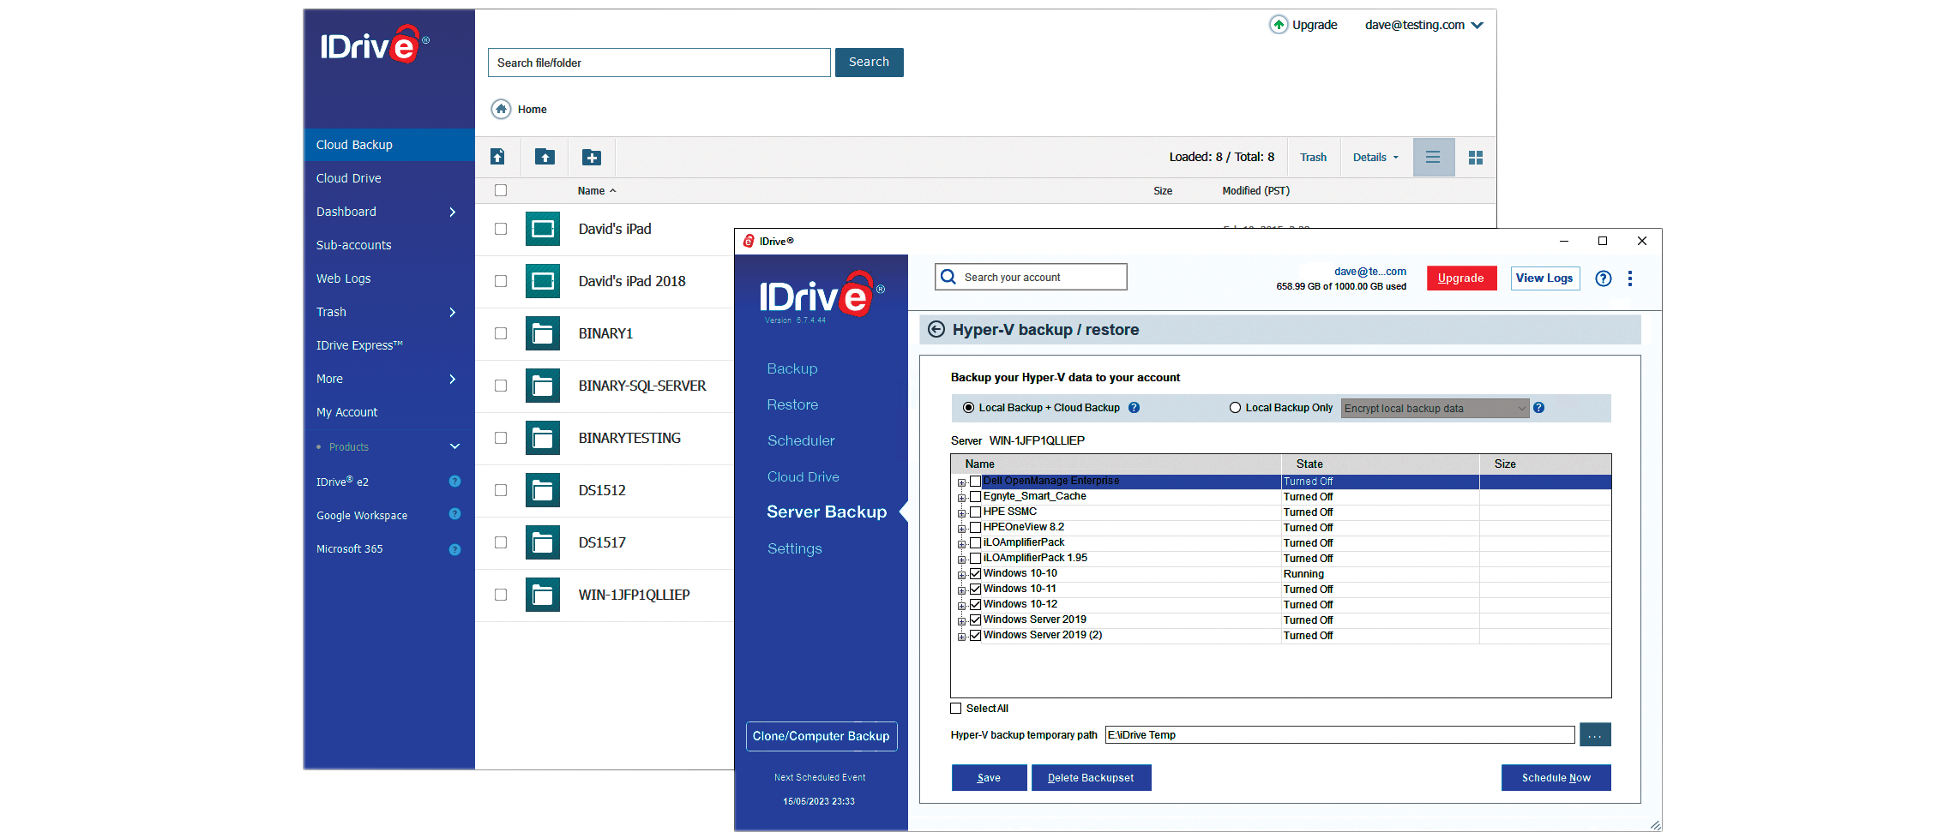Expand the HPE SSMC tree node

pos(961,513)
